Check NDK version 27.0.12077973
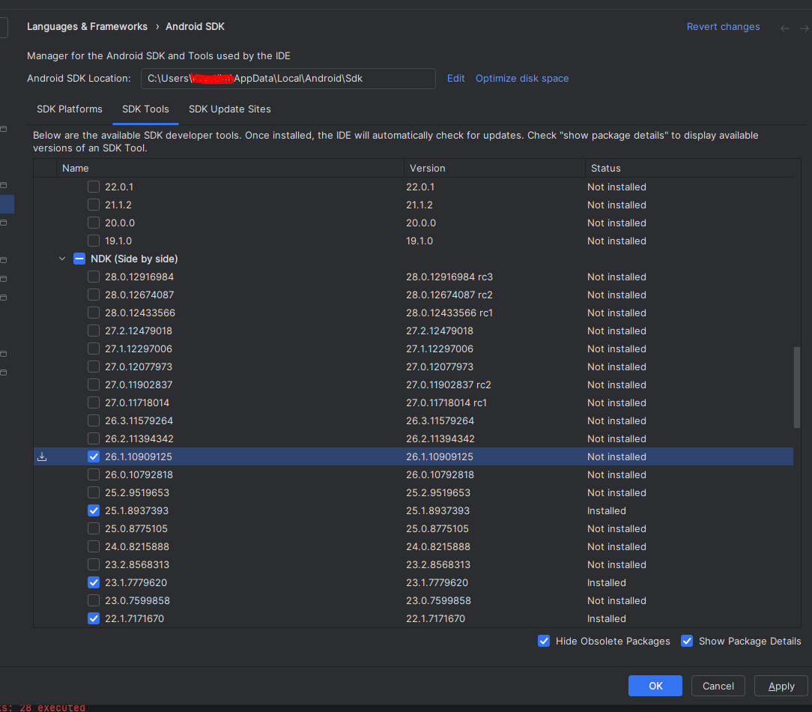The height and width of the screenshot is (712, 812). 93,366
